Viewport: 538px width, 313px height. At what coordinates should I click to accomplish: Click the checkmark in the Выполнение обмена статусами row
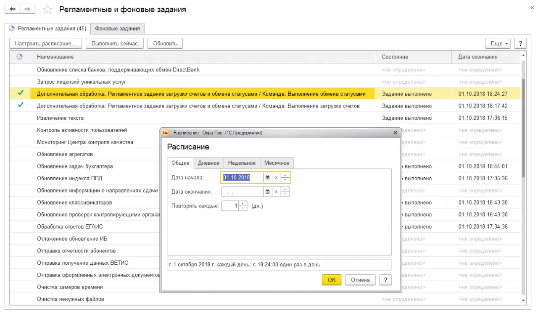(x=20, y=93)
